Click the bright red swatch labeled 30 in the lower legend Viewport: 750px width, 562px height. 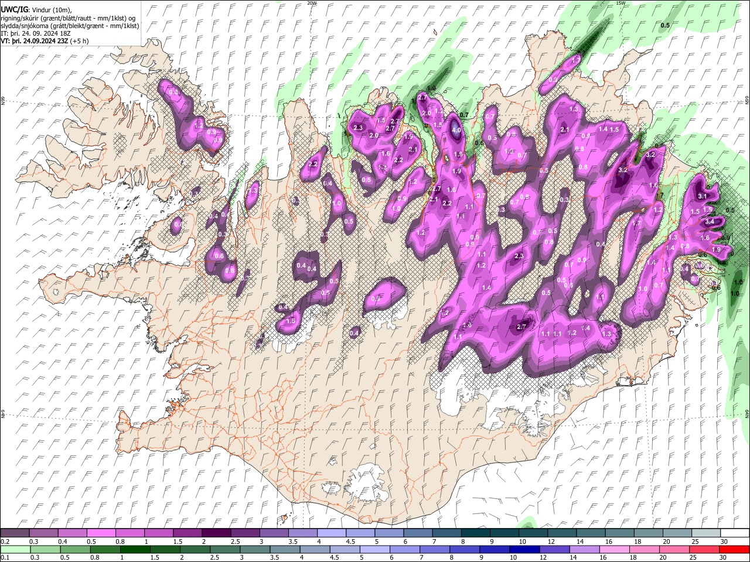tap(735, 550)
